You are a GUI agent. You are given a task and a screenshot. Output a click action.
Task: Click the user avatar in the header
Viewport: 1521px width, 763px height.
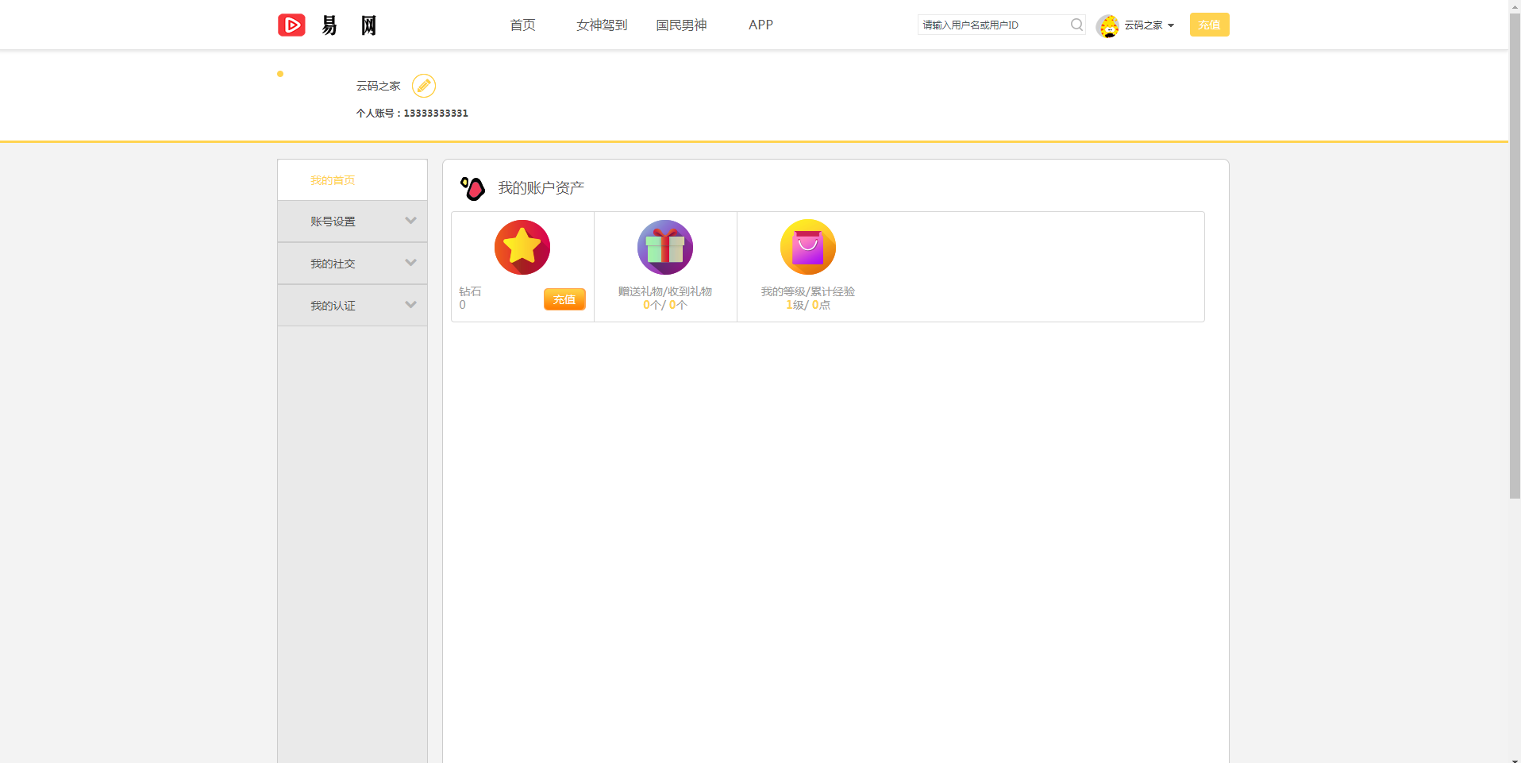(1108, 25)
